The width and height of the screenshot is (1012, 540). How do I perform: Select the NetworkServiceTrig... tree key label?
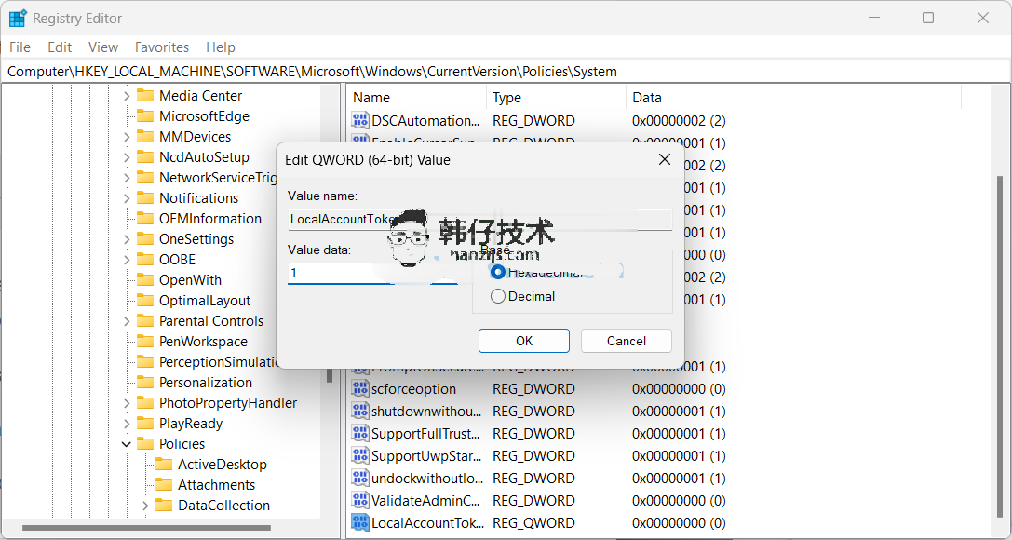pos(218,178)
